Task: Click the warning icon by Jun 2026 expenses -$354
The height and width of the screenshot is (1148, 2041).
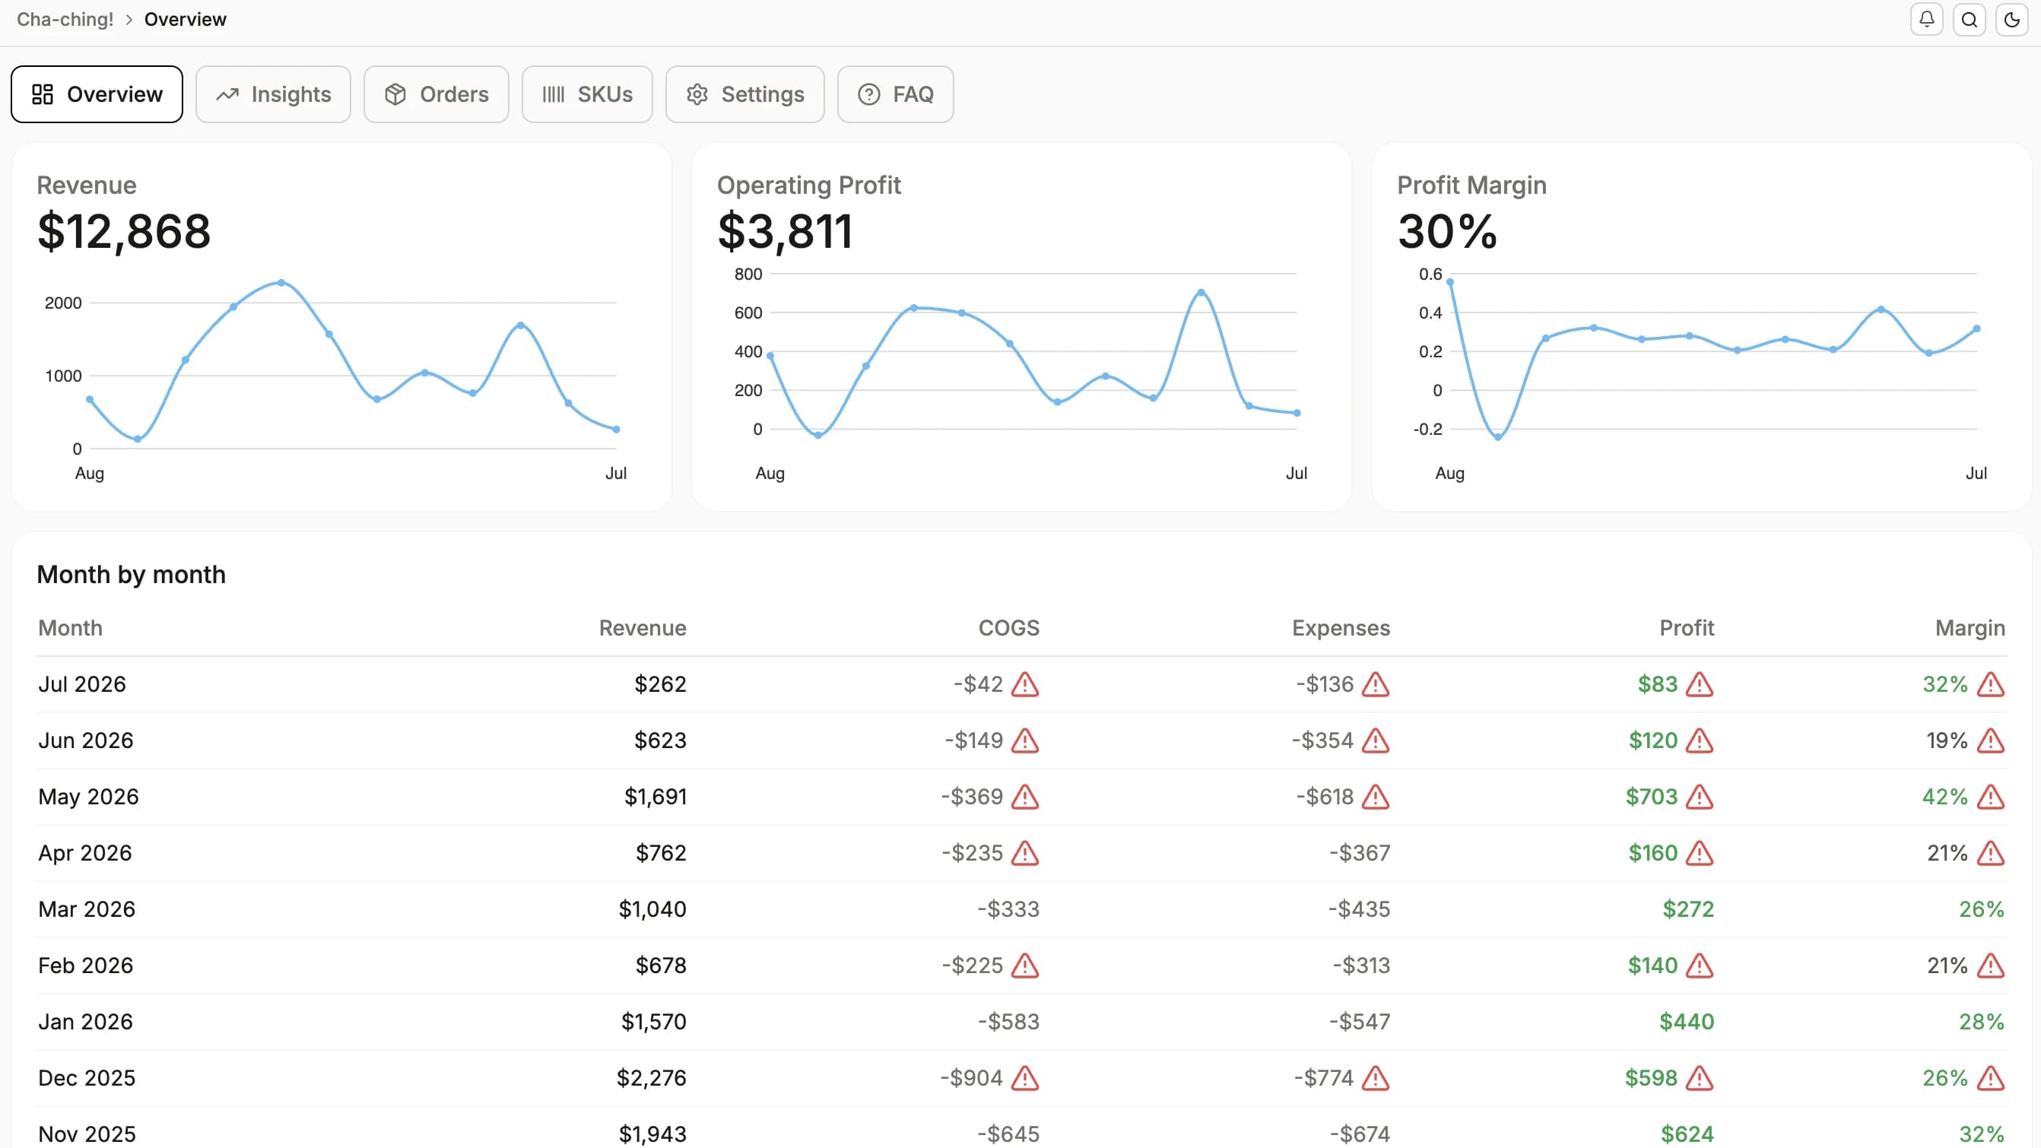Action: pyautogui.click(x=1376, y=740)
